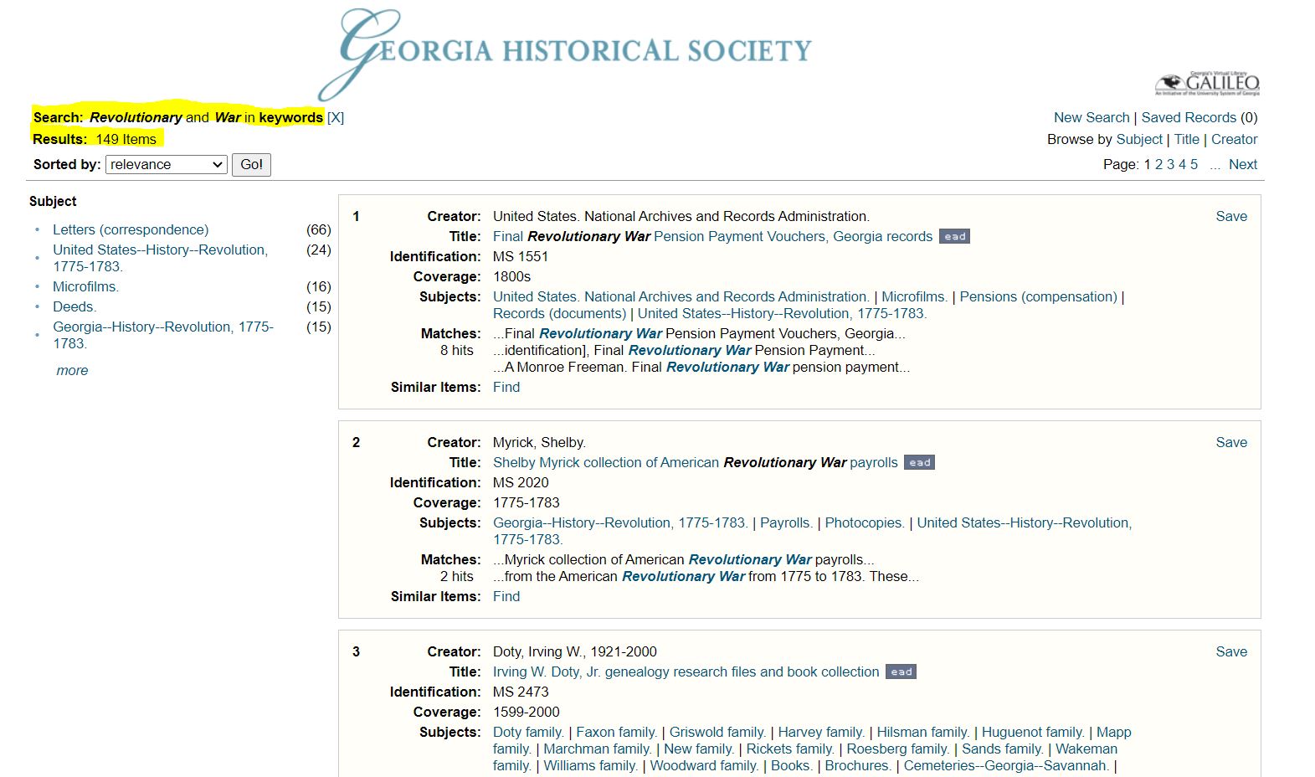The image size is (1315, 777).
Task: Open Faxon family. subject
Action: coord(617,732)
